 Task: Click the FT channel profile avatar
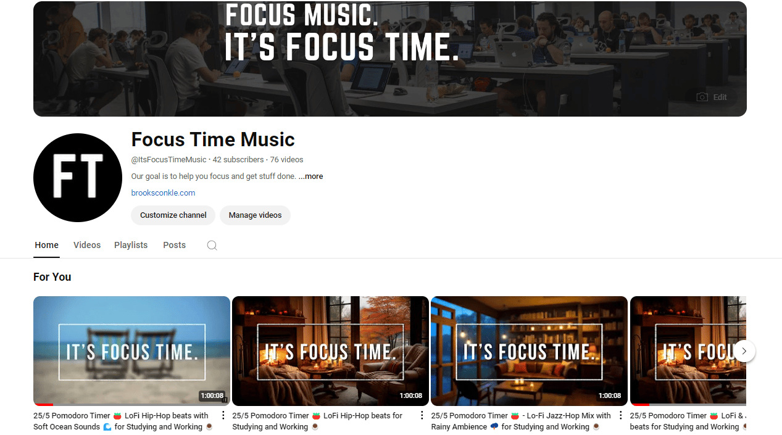coord(78,178)
